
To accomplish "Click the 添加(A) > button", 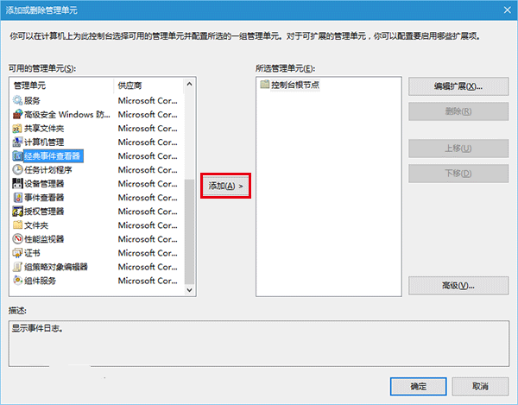I will [225, 186].
